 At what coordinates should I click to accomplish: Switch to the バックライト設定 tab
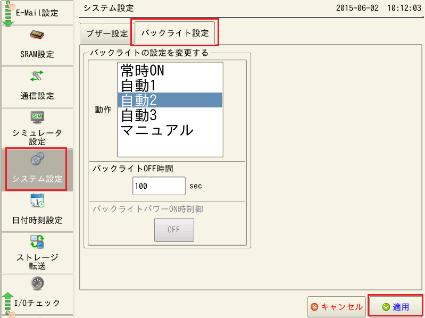tap(174, 33)
